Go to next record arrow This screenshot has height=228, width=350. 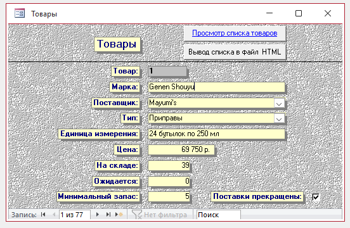[x=98, y=215]
